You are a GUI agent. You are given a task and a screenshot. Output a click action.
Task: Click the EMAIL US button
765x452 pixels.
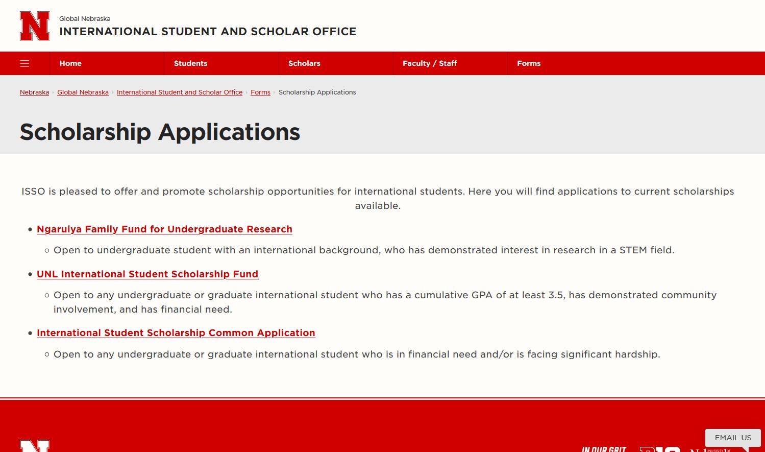(x=733, y=438)
